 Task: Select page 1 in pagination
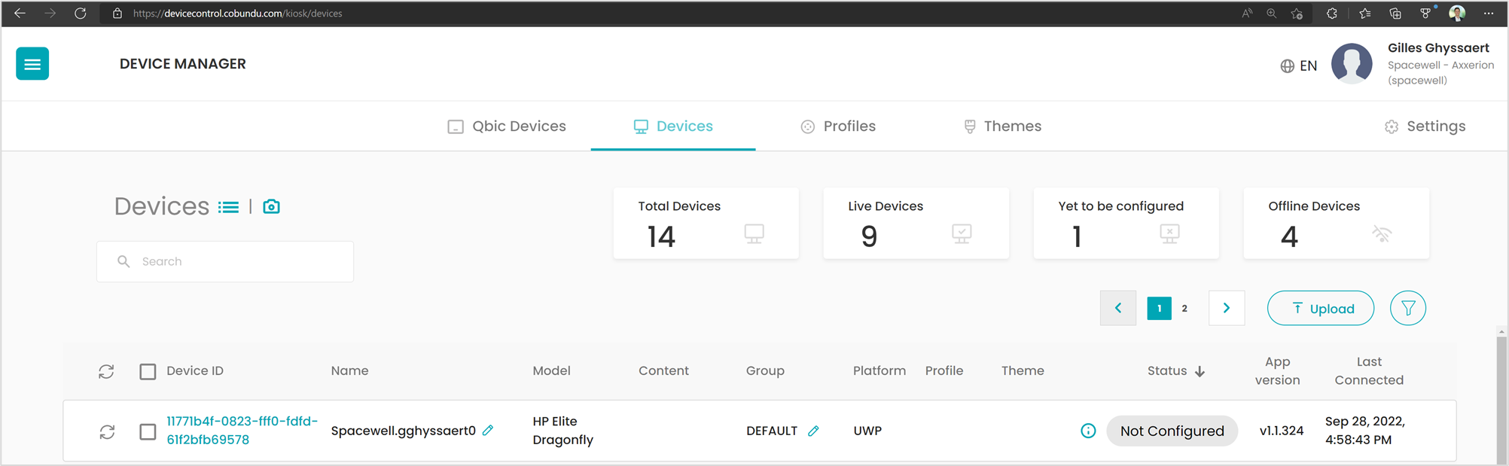pyautogui.click(x=1159, y=308)
